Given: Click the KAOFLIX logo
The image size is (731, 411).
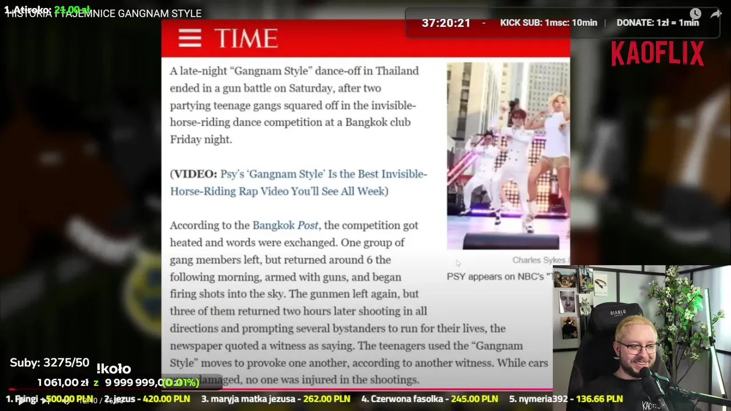Looking at the screenshot, I should (657, 54).
